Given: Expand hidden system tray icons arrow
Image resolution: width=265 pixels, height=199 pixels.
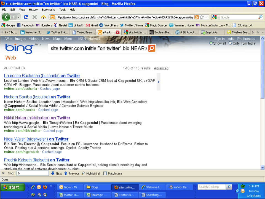Looking at the screenshot, I should click(x=238, y=191).
